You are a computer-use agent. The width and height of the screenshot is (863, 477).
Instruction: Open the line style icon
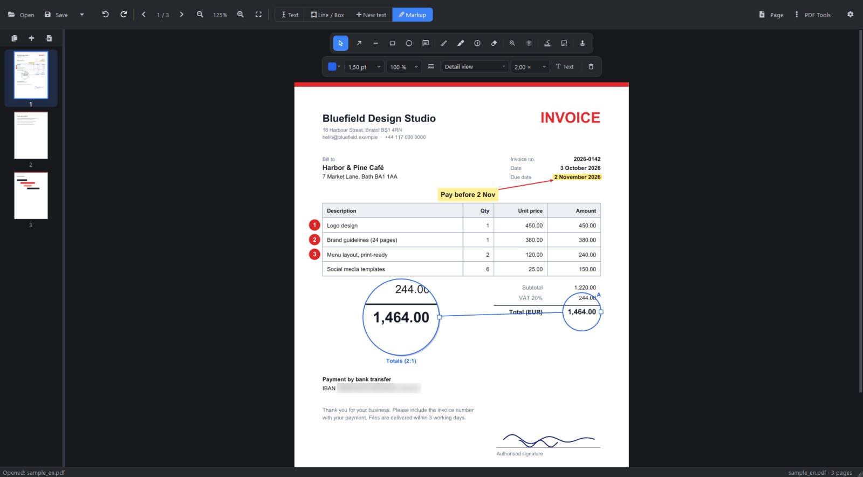point(431,67)
